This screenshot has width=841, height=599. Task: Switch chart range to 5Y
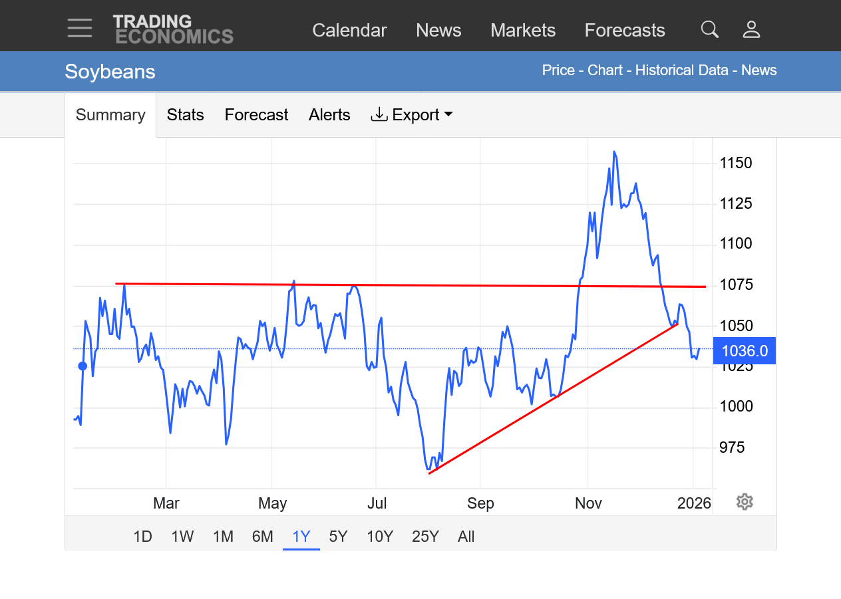pos(338,537)
